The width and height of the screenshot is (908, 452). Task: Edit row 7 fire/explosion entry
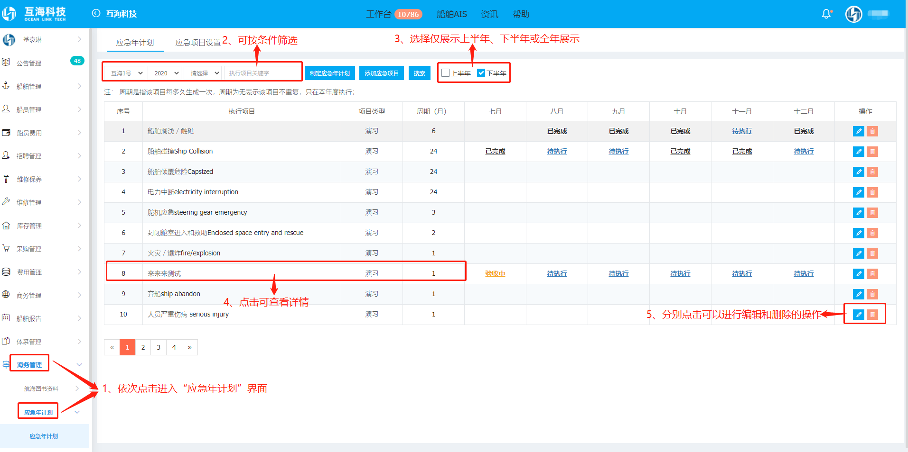tap(858, 253)
